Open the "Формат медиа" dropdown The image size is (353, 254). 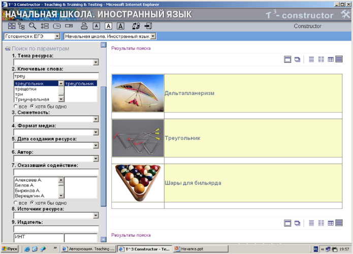click(95, 132)
